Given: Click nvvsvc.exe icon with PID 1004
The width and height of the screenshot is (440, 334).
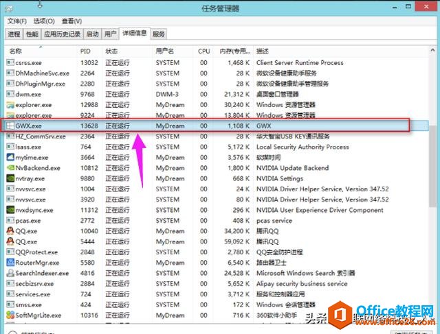Looking at the screenshot, I should (x=10, y=189).
